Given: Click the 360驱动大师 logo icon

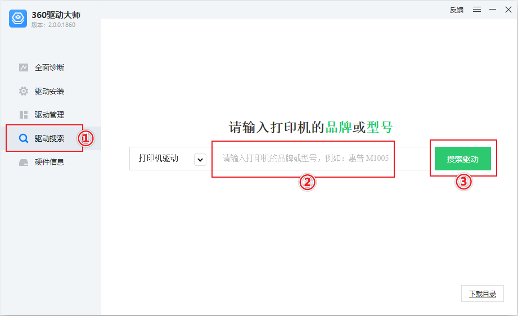Looking at the screenshot, I should [18, 19].
